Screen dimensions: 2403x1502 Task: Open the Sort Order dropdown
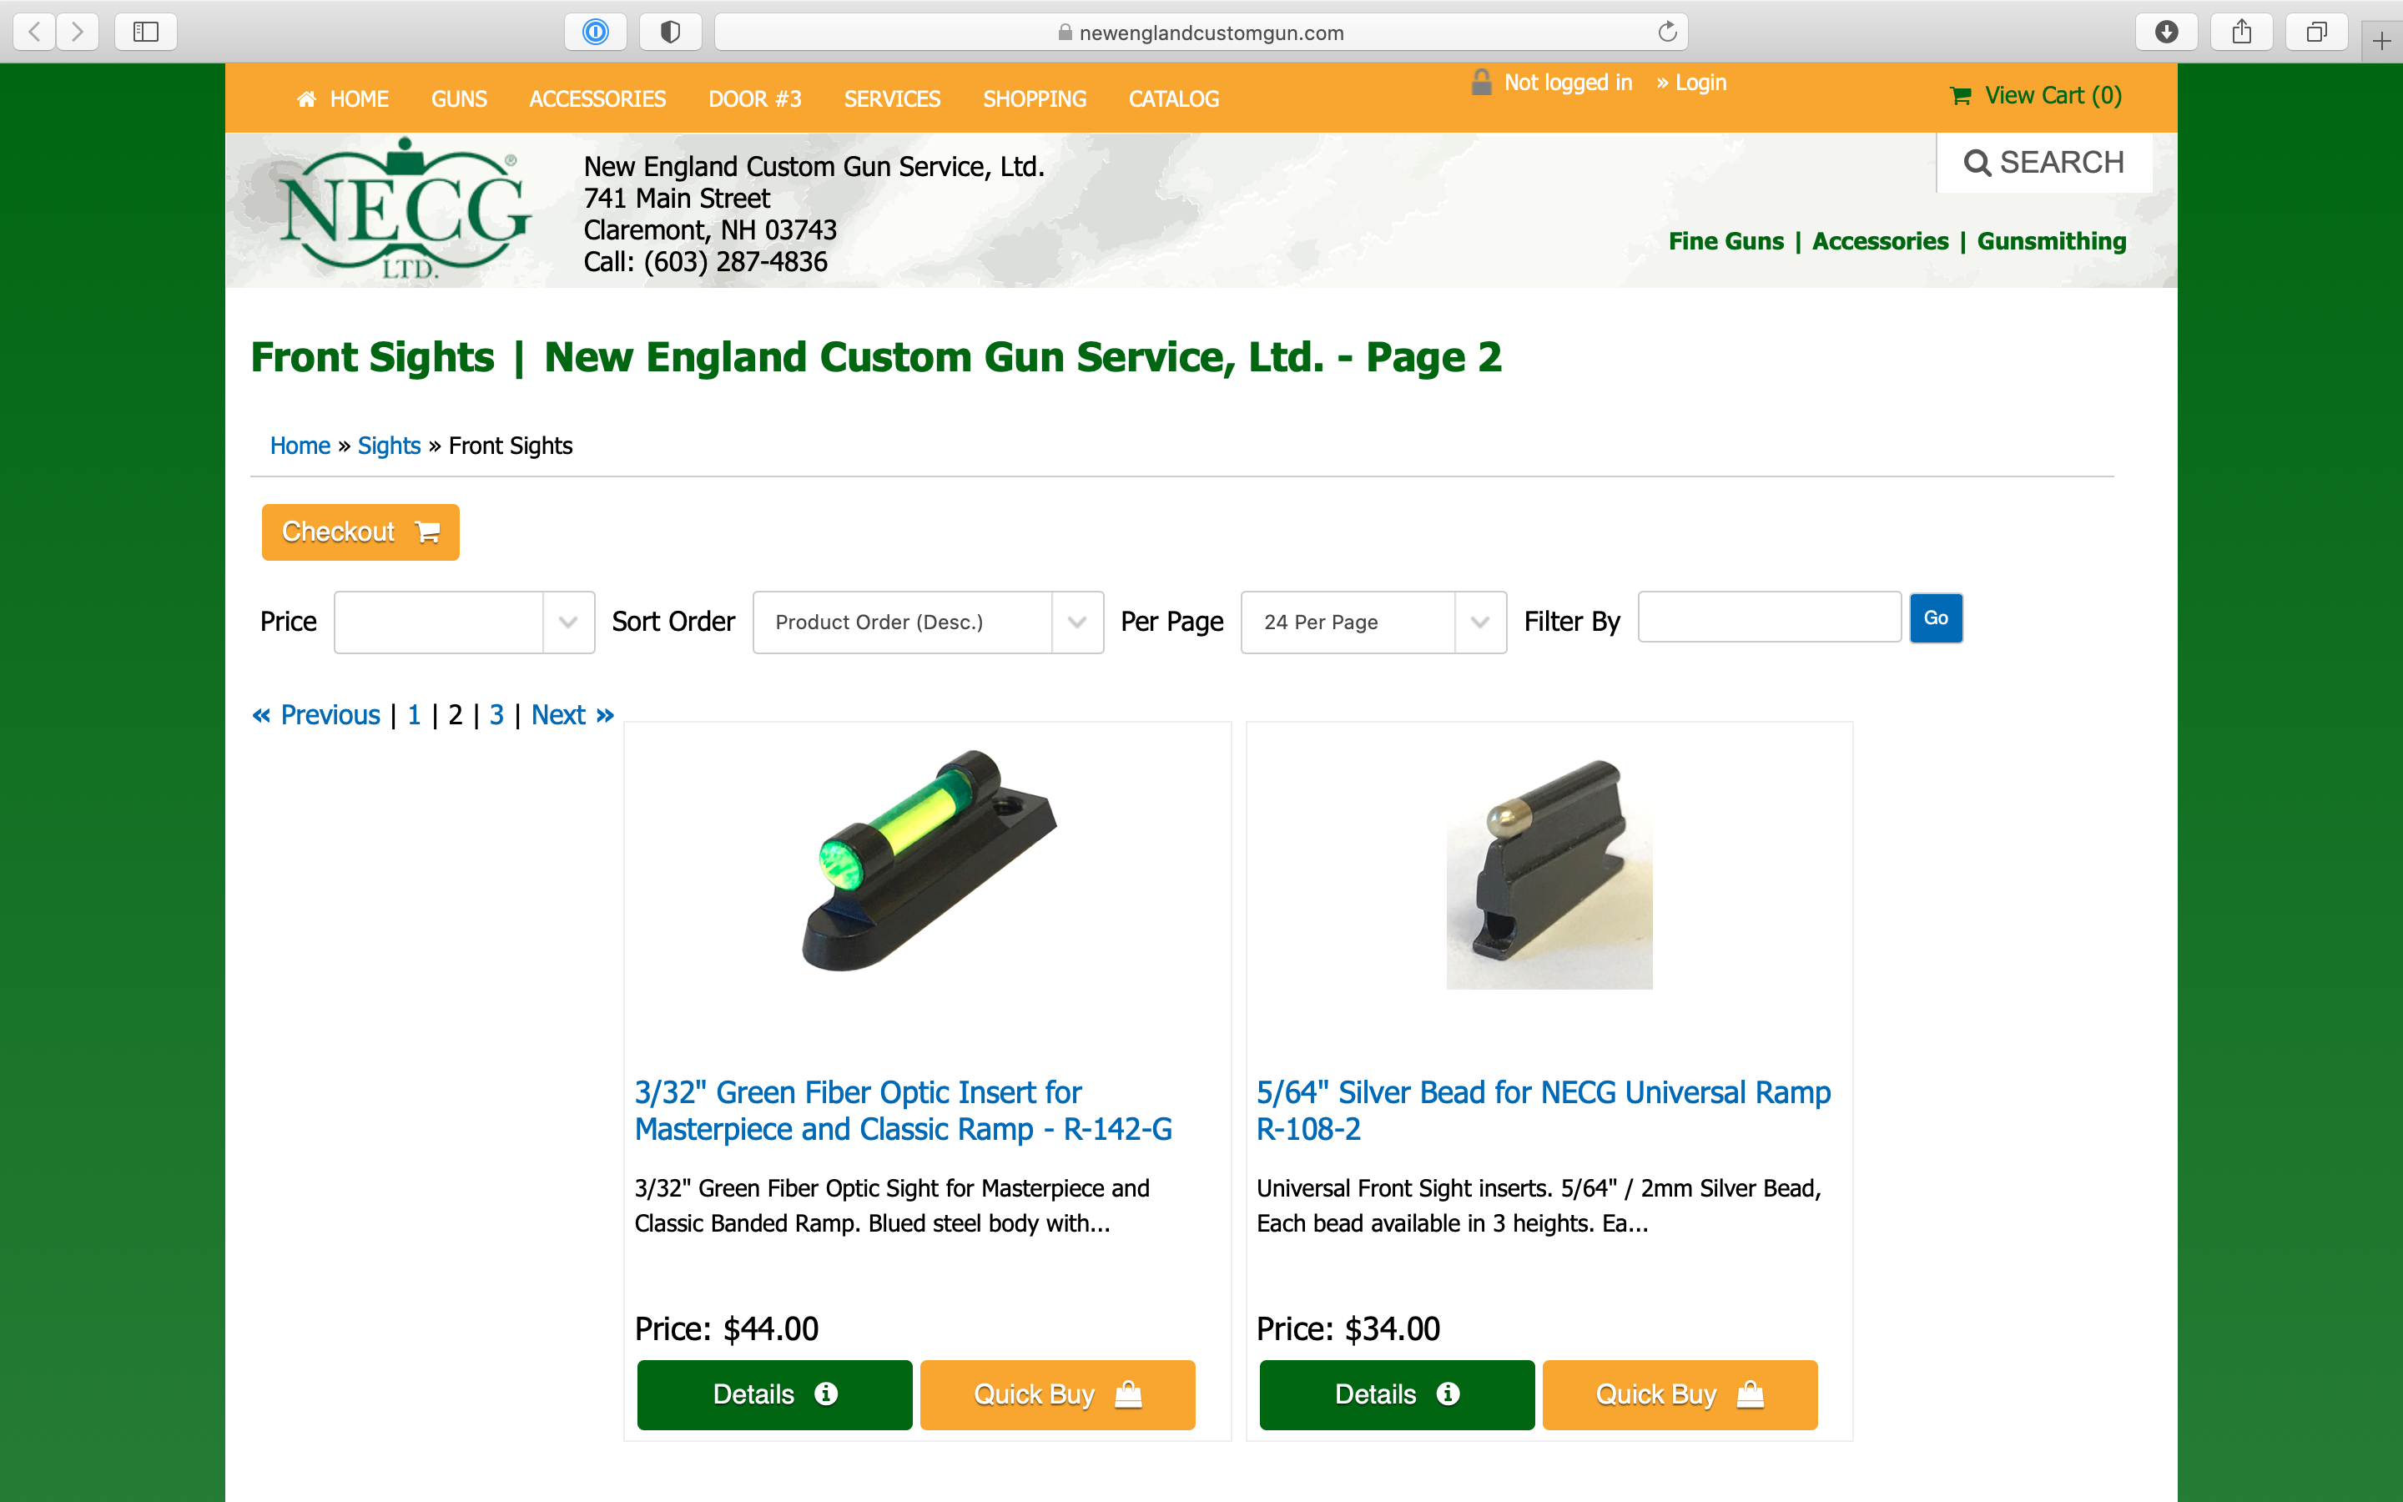pos(928,622)
